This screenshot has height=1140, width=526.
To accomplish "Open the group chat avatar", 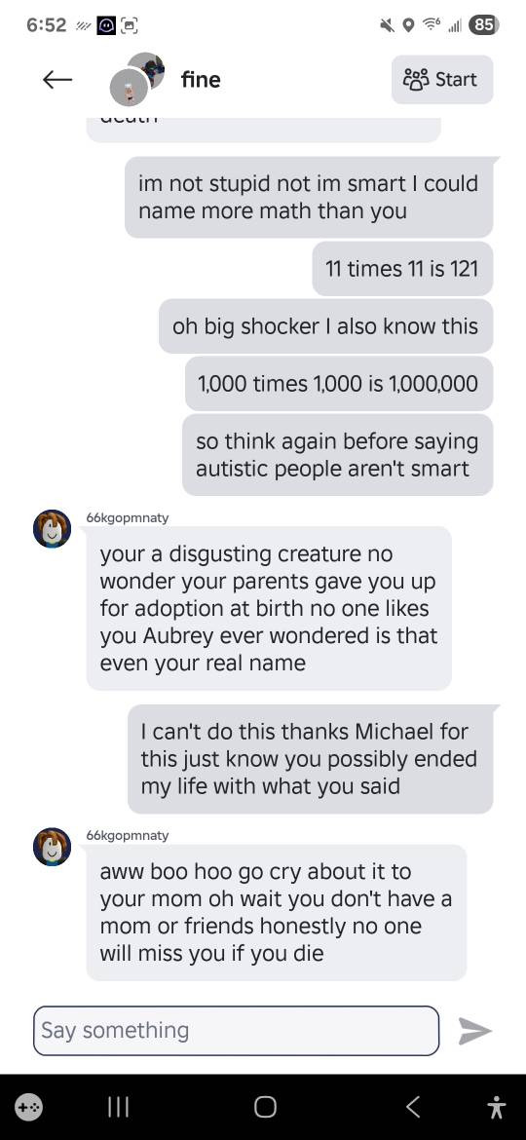I will click(x=136, y=79).
